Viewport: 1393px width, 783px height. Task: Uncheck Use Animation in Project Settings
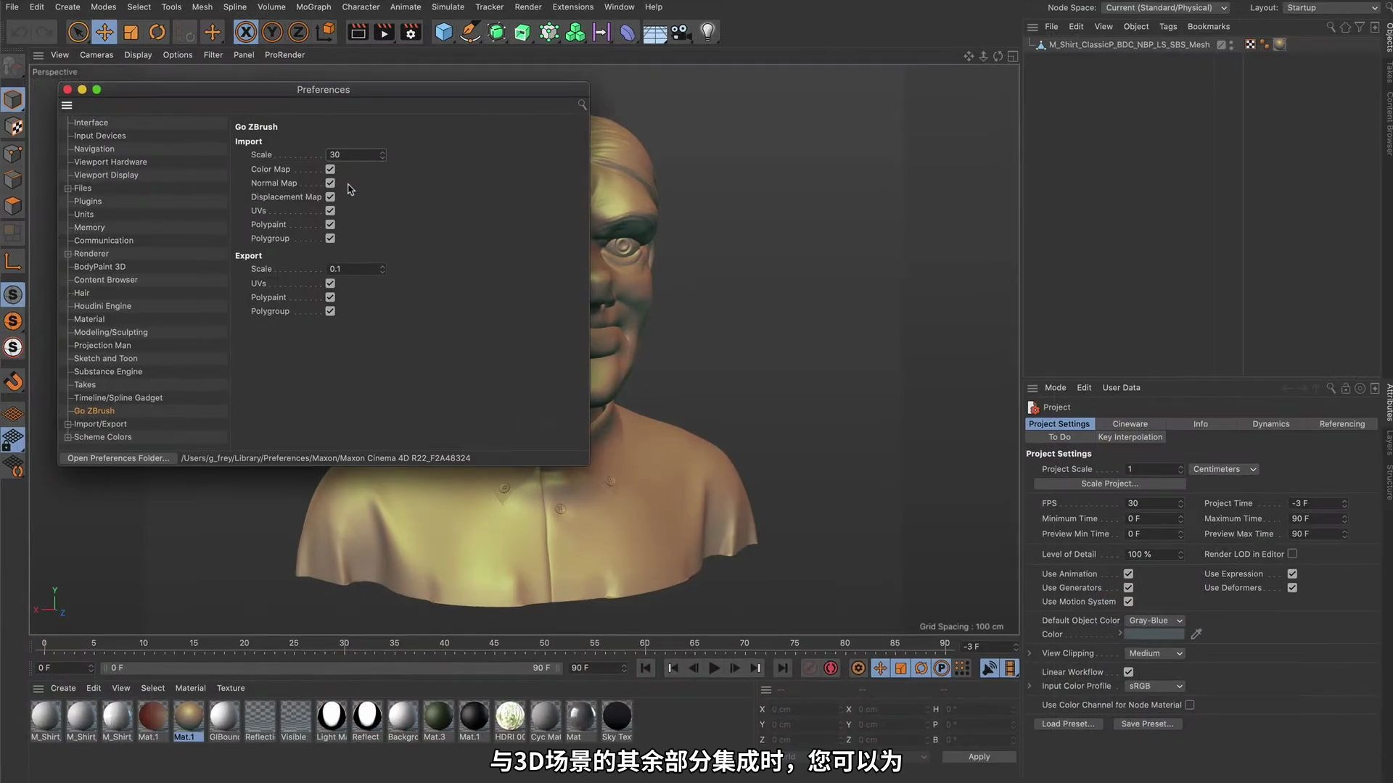(x=1128, y=573)
